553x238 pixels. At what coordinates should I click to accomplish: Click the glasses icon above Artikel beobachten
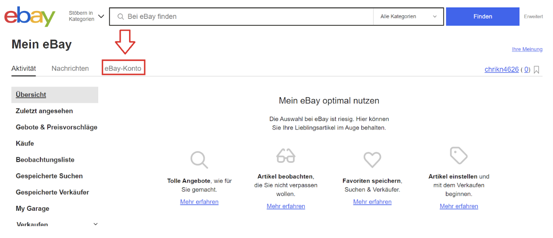tap(286, 155)
